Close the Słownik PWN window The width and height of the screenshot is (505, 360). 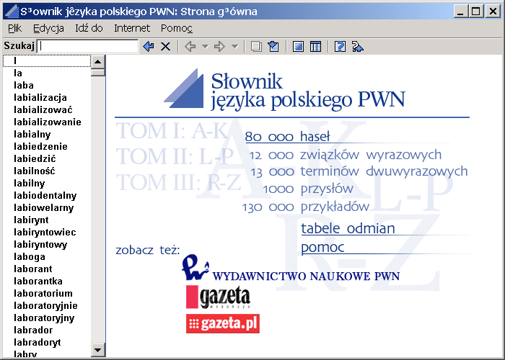pos(493,12)
